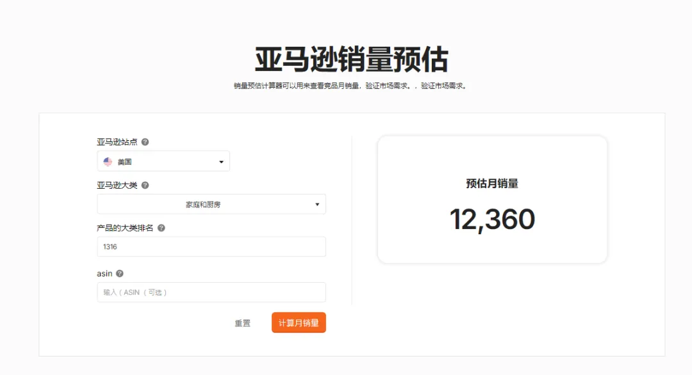Click the 产品的大类排名 label text
This screenshot has width=692, height=375.
coord(125,228)
